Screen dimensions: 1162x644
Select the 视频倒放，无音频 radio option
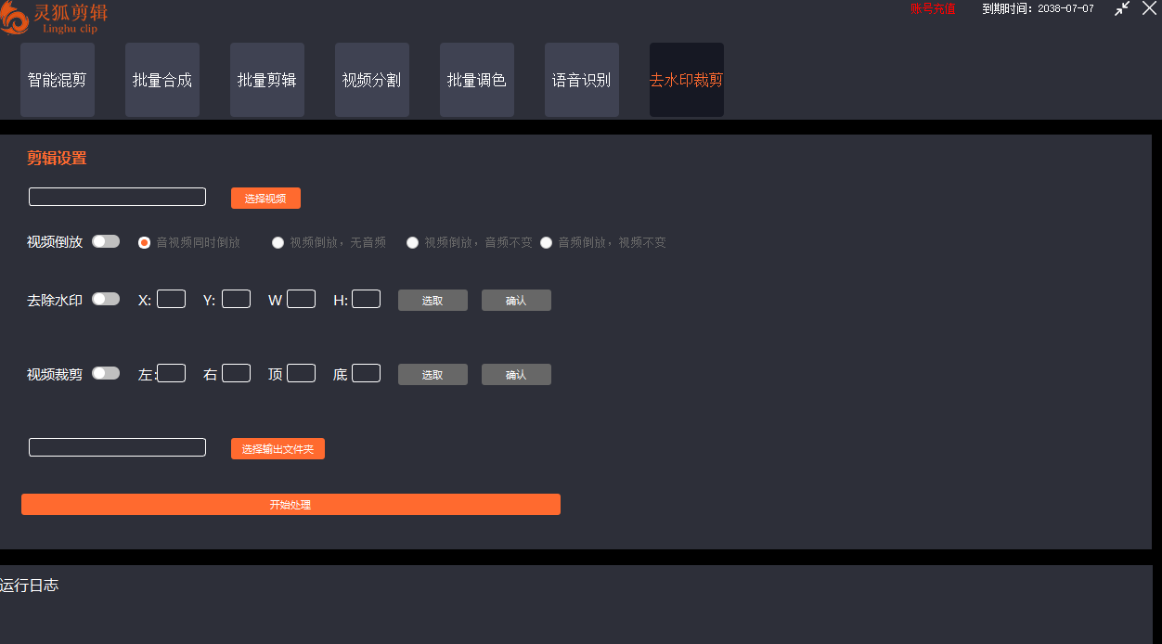coord(278,241)
